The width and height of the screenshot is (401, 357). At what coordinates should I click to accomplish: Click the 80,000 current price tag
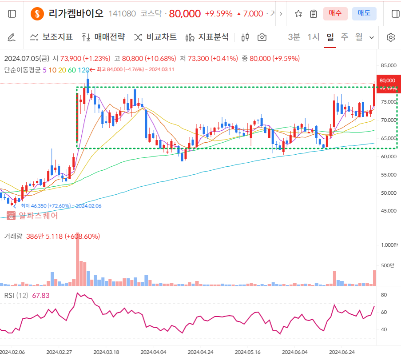pyautogui.click(x=388, y=84)
